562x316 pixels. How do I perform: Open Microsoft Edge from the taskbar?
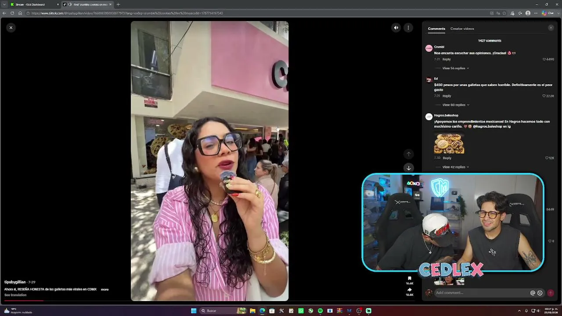point(262,311)
